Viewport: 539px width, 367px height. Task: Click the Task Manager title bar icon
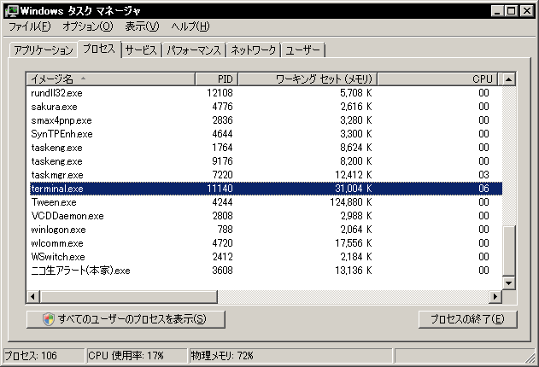coord(12,11)
